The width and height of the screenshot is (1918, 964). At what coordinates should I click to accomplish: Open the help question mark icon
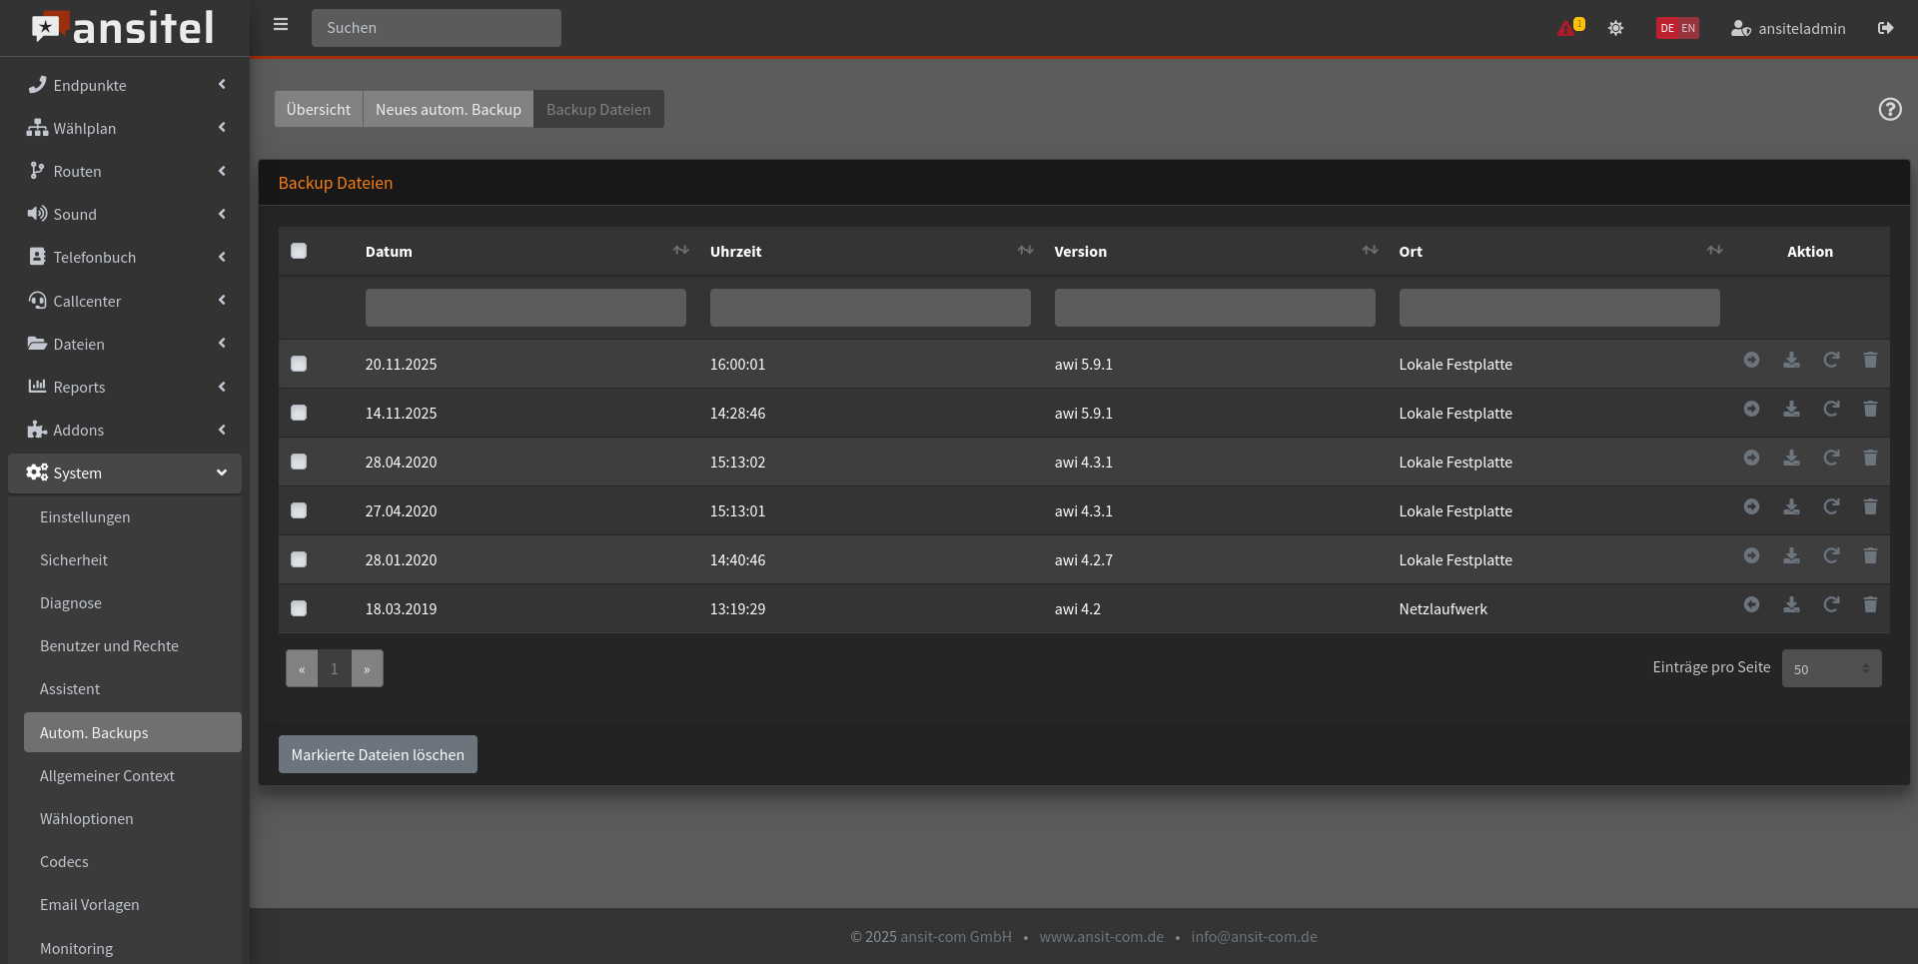(x=1889, y=109)
